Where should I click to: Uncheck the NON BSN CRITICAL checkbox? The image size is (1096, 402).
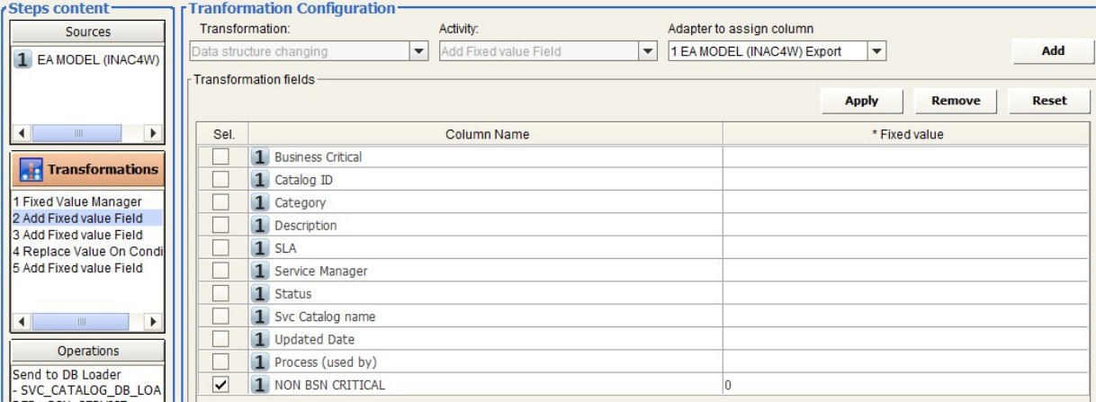tap(219, 385)
